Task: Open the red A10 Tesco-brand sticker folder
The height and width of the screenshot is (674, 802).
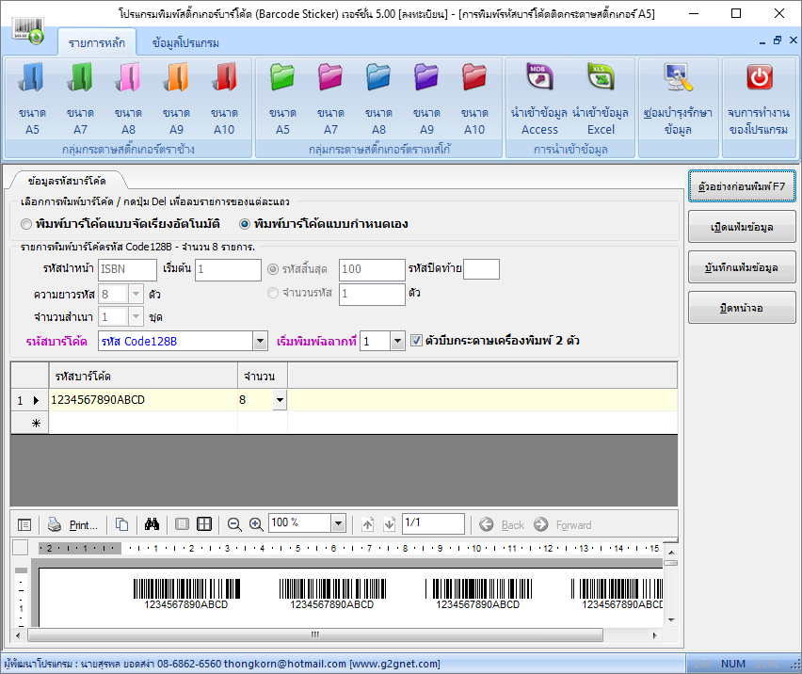Action: click(474, 98)
